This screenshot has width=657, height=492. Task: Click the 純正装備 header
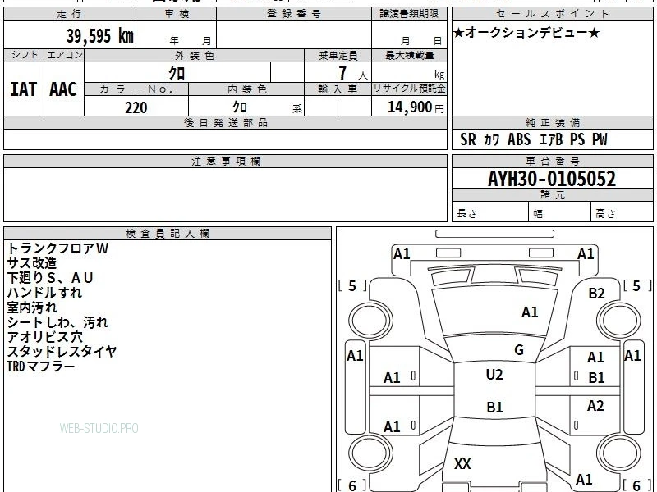point(552,122)
